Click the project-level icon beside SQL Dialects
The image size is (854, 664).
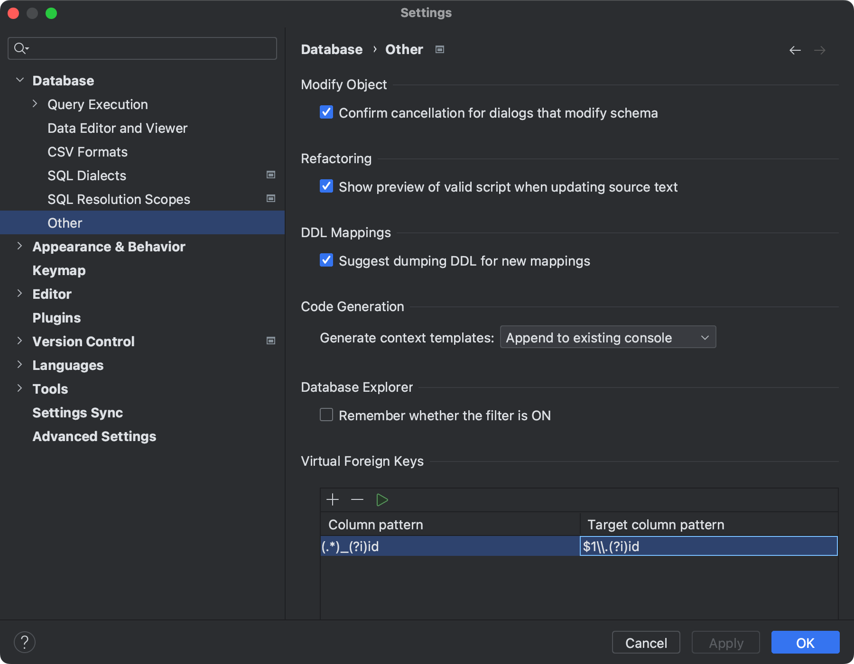(x=270, y=175)
